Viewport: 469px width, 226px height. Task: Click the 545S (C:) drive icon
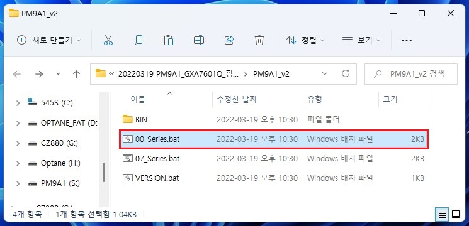[32, 102]
